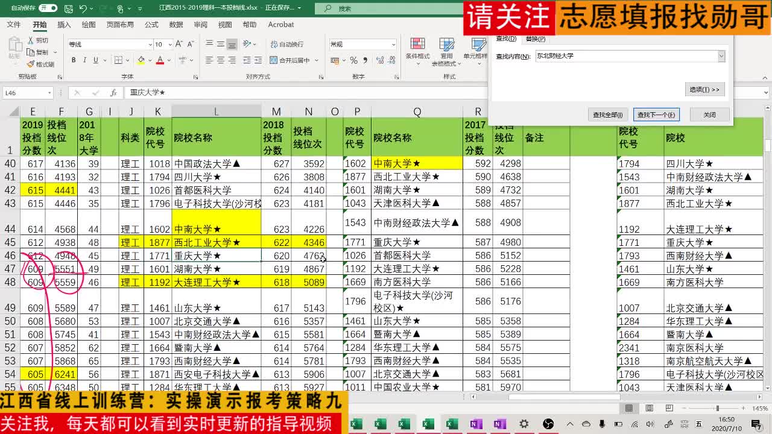Viewport: 772px width, 434px height.
Task: Align text to the right
Action: point(232,60)
